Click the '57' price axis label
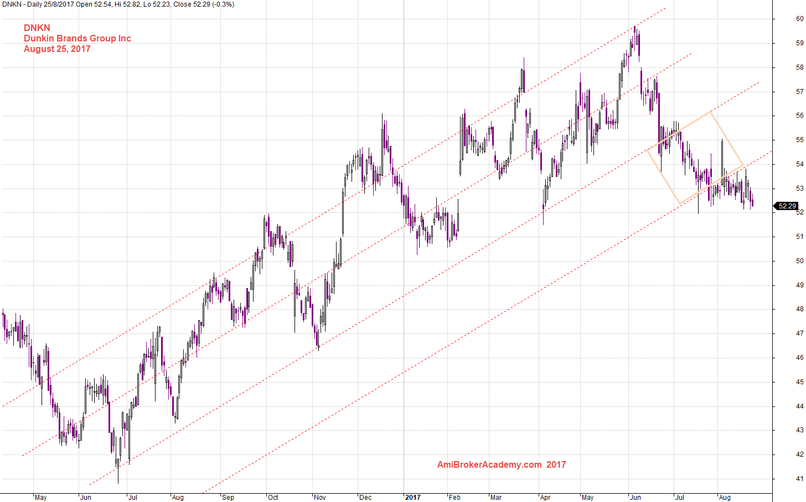Viewport: 806px width, 502px height. [x=799, y=92]
